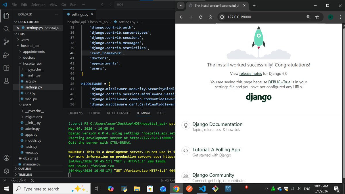
Task: Open the Edit menu
Action: [24, 5]
